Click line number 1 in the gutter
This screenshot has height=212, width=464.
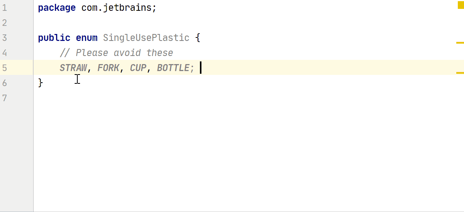(x=4, y=8)
